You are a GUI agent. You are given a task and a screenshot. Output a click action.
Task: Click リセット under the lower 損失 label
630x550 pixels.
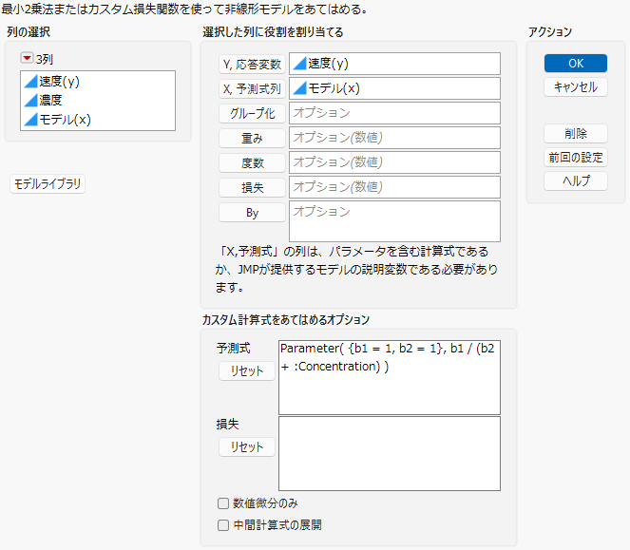pyautogui.click(x=247, y=446)
